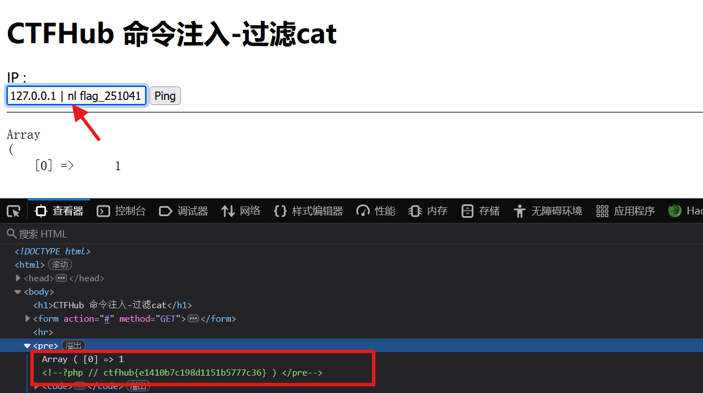Open the 查看器 Inspector tab
The height and width of the screenshot is (393, 703).
(58, 211)
